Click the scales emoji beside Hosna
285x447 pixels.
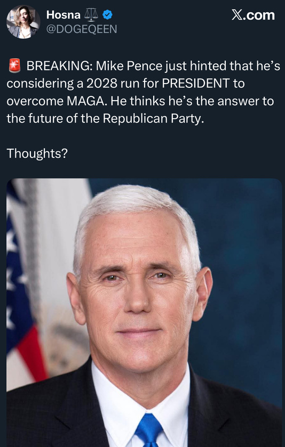[x=91, y=15]
